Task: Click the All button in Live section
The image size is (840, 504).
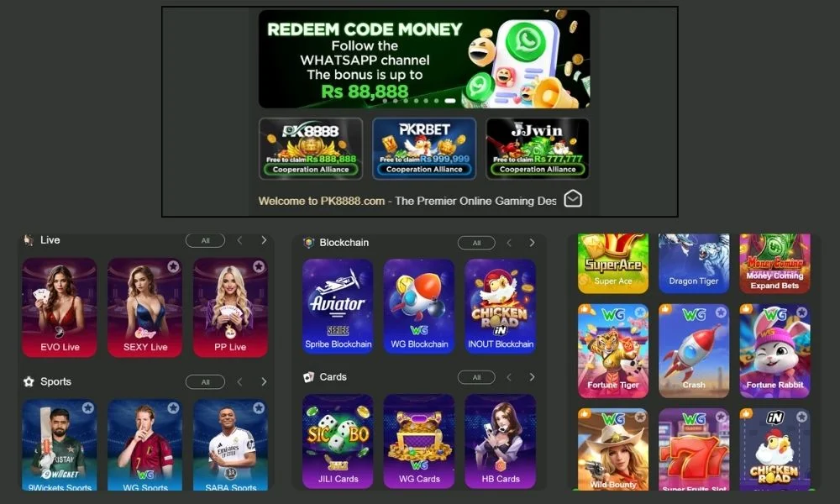Action: 205,240
